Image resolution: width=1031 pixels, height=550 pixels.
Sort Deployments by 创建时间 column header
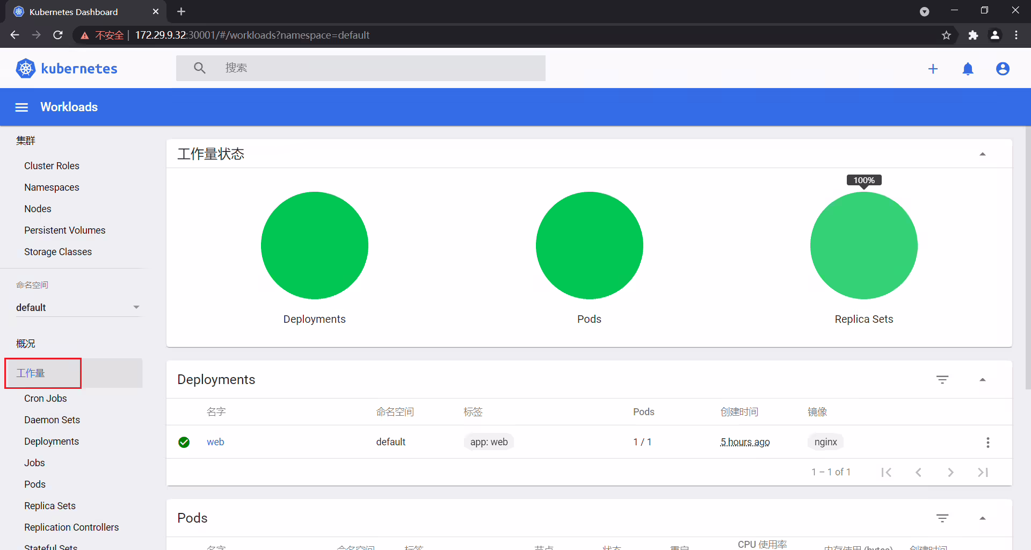coord(739,412)
